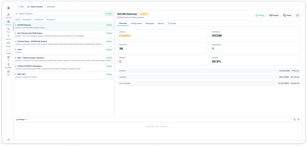Click the app logo at the top of the sidebar
Image resolution: width=307 pixels, height=146 pixels.
pos(8,8)
